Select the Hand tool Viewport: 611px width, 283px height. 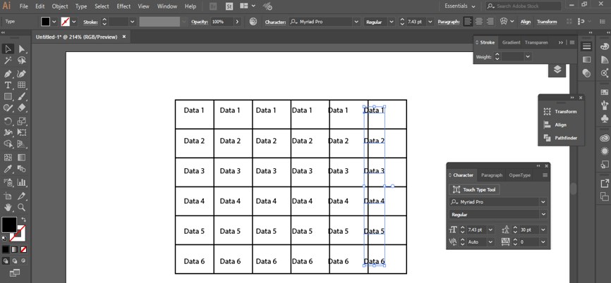pyautogui.click(x=8, y=207)
